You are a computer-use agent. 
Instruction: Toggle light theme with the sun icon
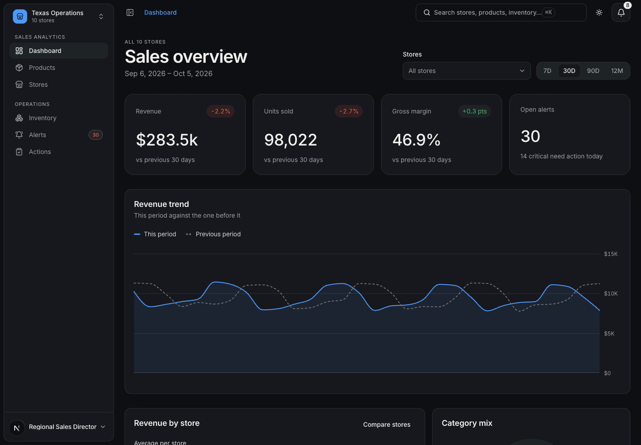[599, 12]
